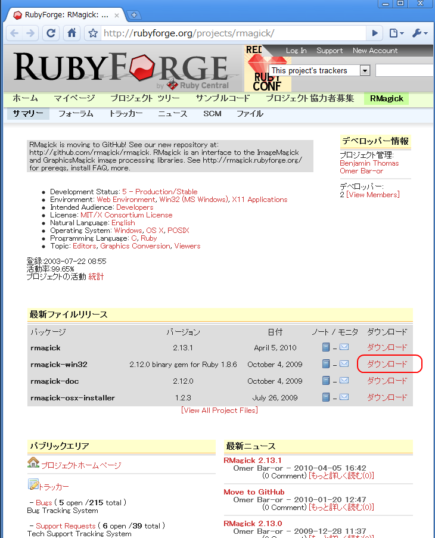Click the MIT/X Consortium License link

tap(126, 215)
